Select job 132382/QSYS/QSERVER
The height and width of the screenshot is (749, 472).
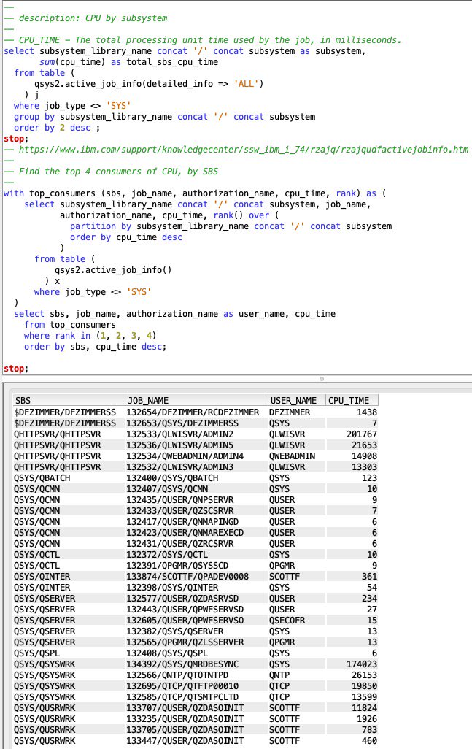pyautogui.click(x=174, y=631)
